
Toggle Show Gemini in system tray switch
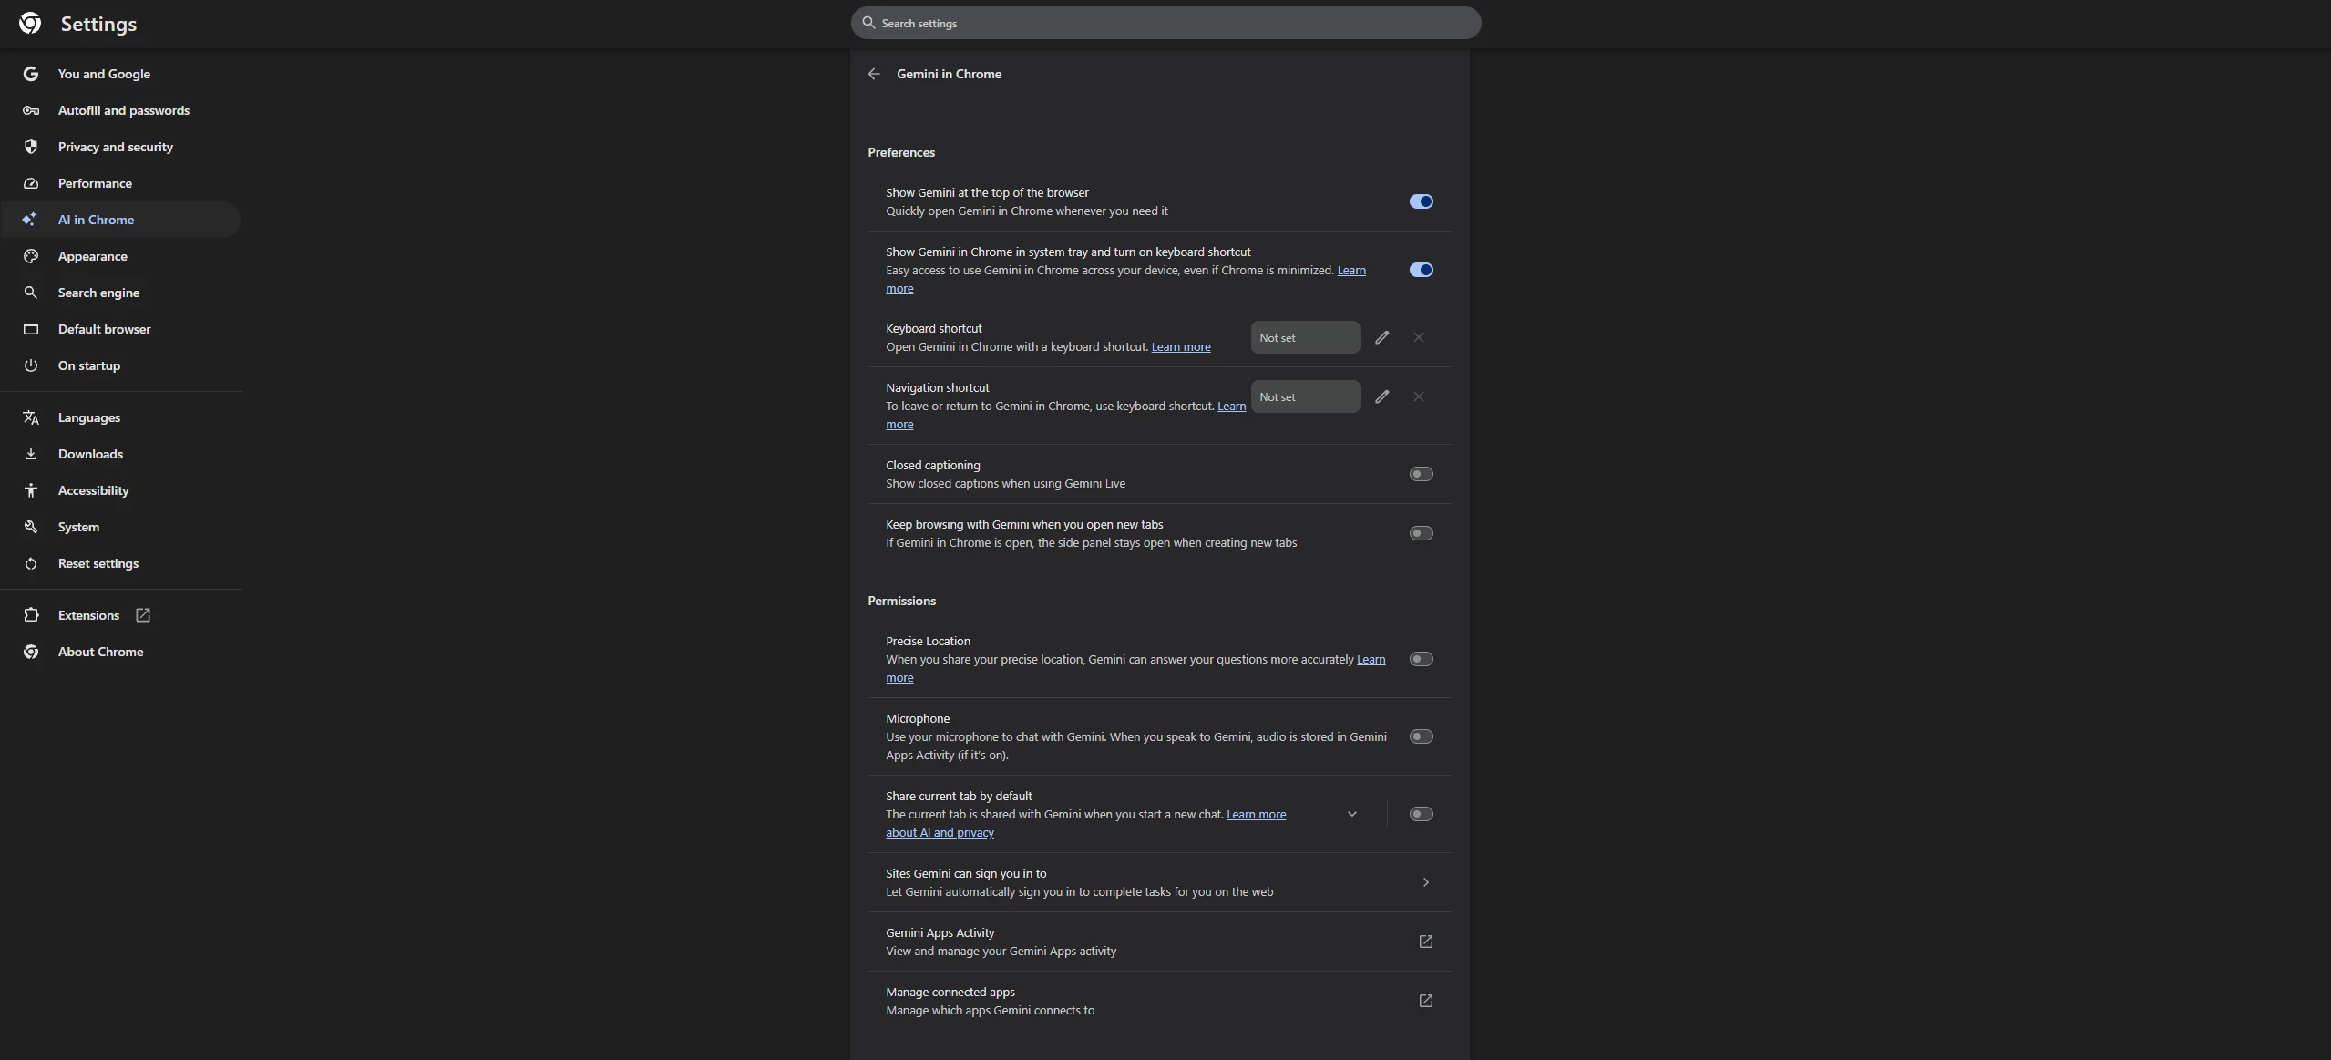pos(1422,270)
